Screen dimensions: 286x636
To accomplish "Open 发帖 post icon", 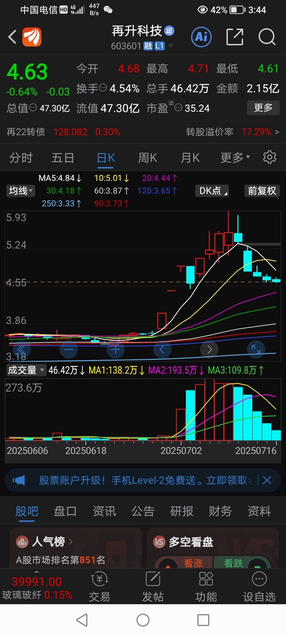I will tap(153, 587).
